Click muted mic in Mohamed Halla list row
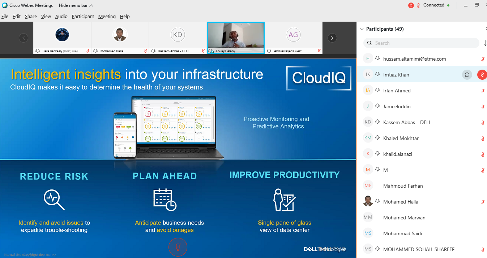The width and height of the screenshot is (487, 258). (483, 202)
